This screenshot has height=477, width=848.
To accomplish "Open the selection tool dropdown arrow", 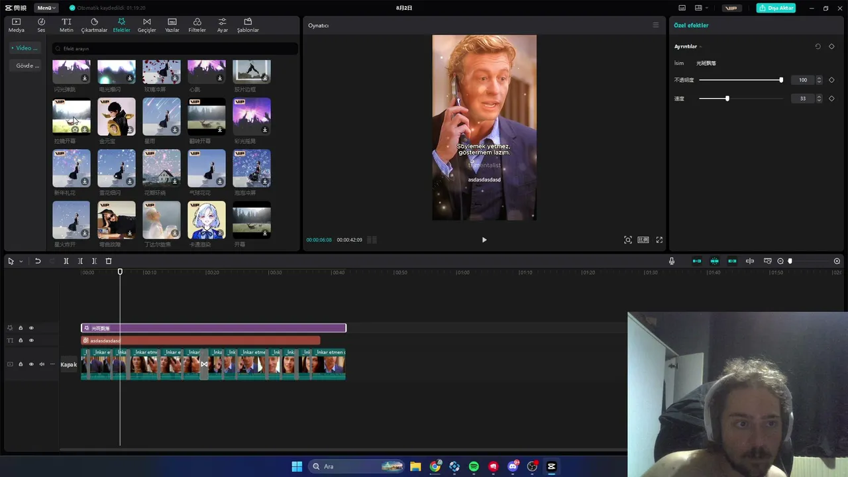I will click(21, 261).
